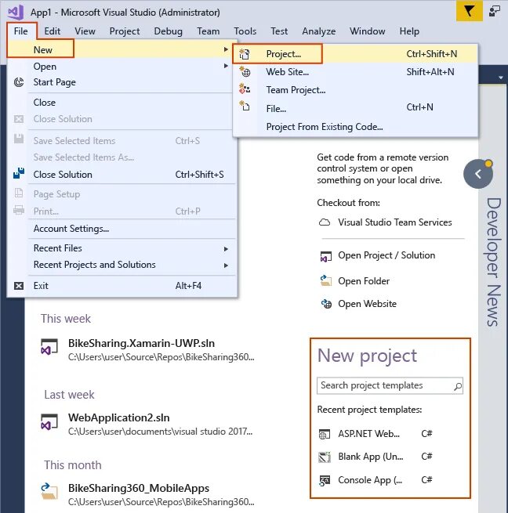Click the cloud icon for Visual Studio Team Services
Image resolution: width=508 pixels, height=513 pixels.
point(325,222)
